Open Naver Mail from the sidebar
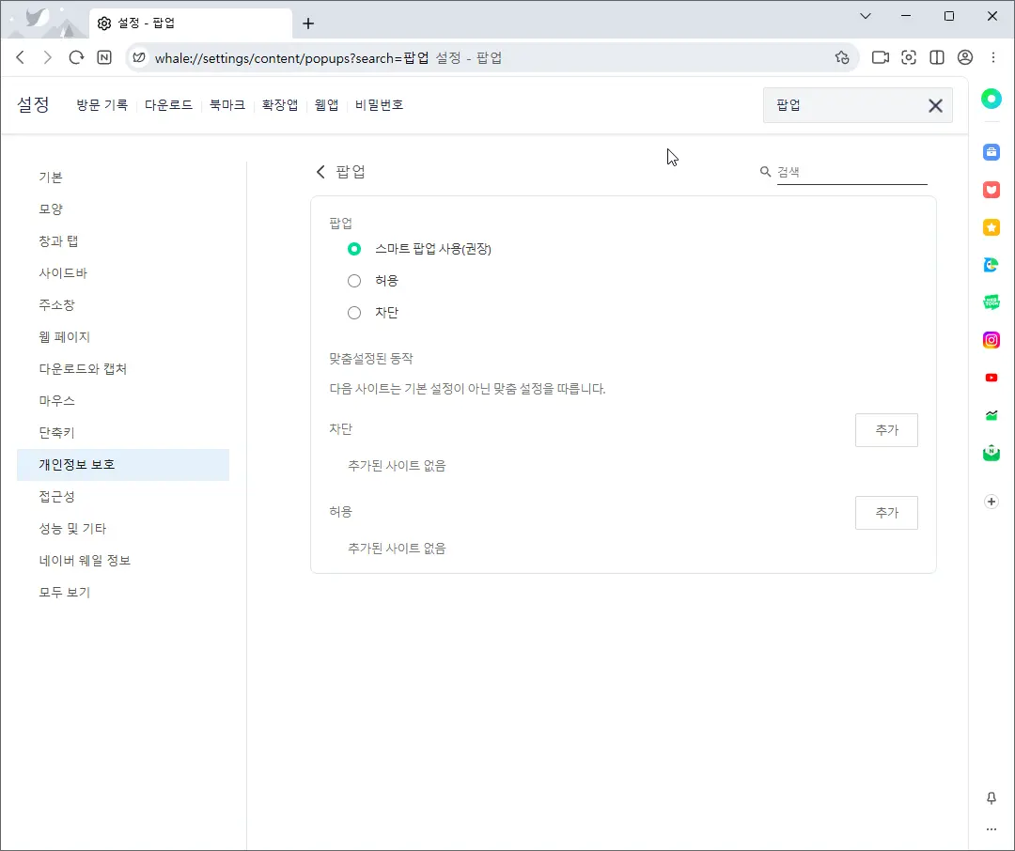1015x851 pixels. [x=992, y=452]
